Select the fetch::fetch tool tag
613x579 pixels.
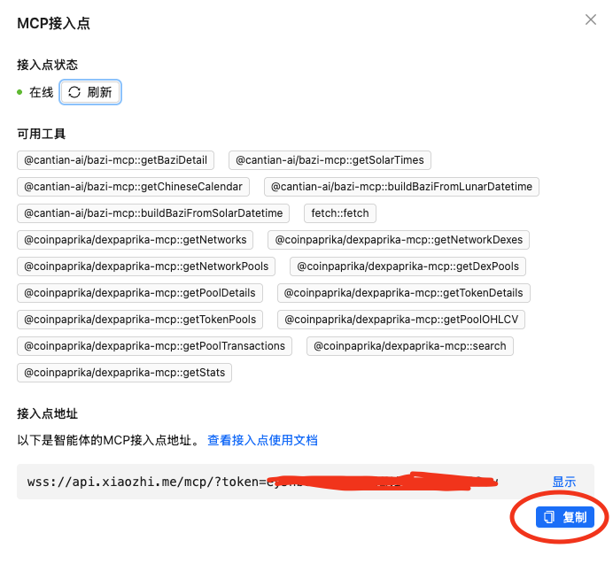tap(340, 213)
